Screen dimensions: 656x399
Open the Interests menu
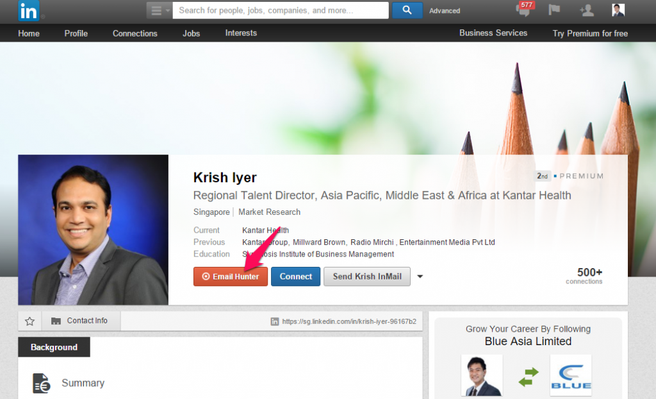coord(241,33)
